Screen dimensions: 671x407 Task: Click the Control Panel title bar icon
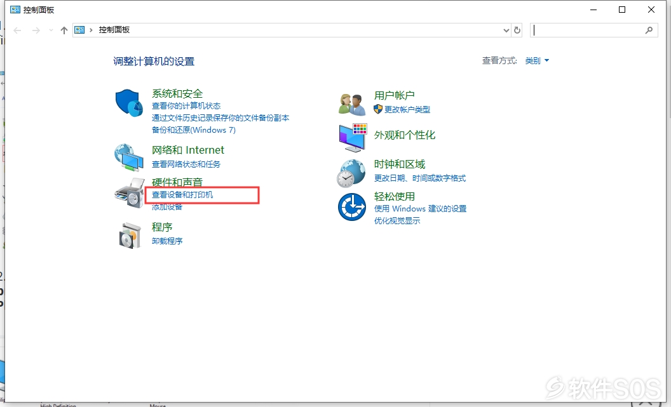(15, 10)
